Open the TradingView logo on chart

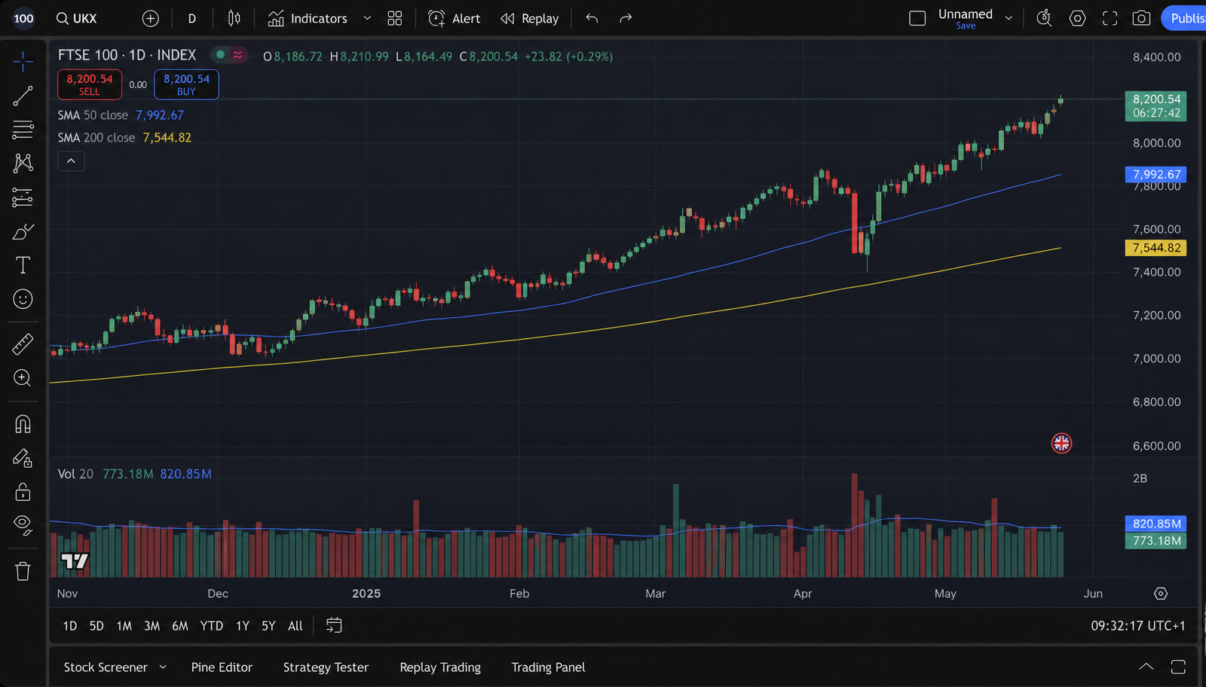75,560
